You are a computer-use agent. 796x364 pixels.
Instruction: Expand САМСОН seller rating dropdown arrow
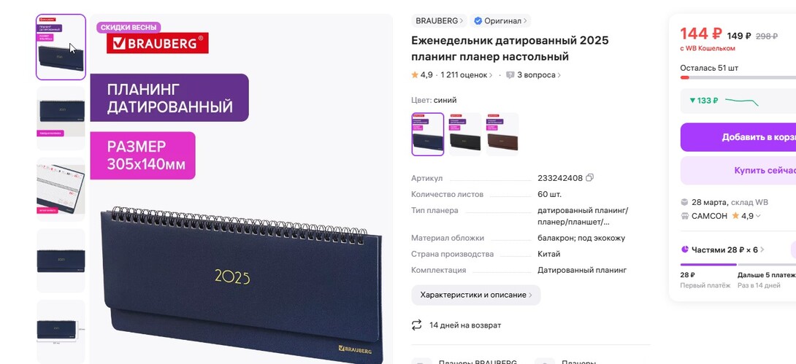pyautogui.click(x=759, y=216)
